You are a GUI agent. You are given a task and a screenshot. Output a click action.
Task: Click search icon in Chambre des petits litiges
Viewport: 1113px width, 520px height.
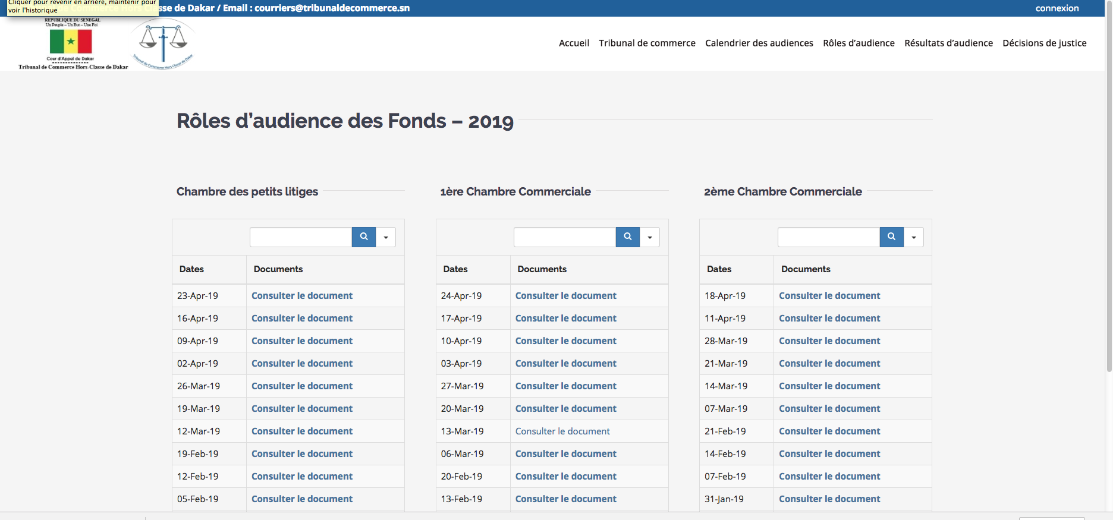pos(363,237)
